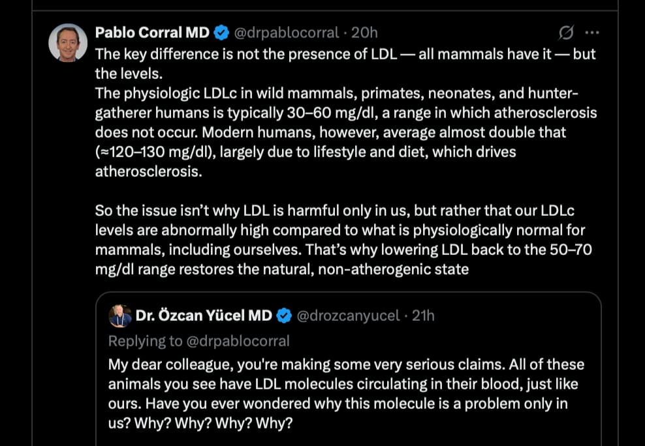Click the 'mg/dl range restores the natural' line
The width and height of the screenshot is (645, 446).
(282, 270)
